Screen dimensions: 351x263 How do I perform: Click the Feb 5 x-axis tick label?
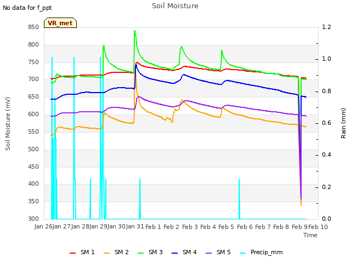pyautogui.click(x=226, y=227)
